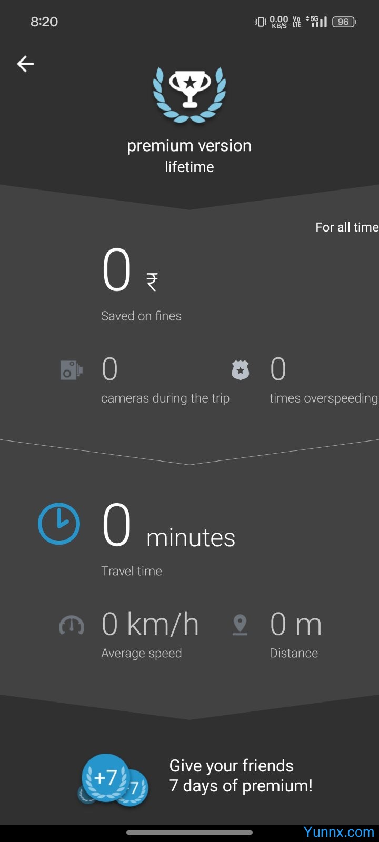Tap the 'times overspeeding' count

278,369
